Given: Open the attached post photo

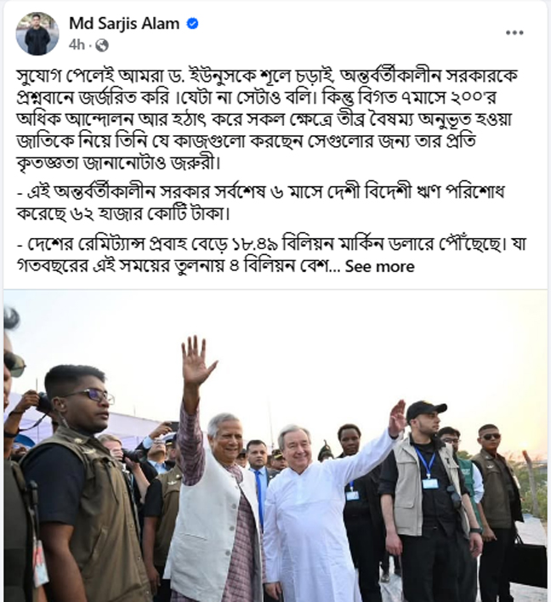Looking at the screenshot, I should pyautogui.click(x=275, y=446).
